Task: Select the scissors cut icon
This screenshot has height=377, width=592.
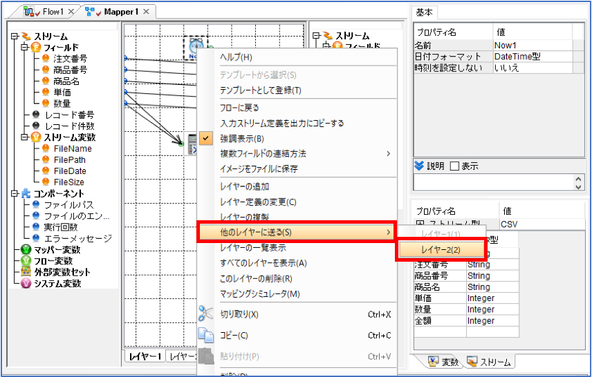Action: click(206, 313)
